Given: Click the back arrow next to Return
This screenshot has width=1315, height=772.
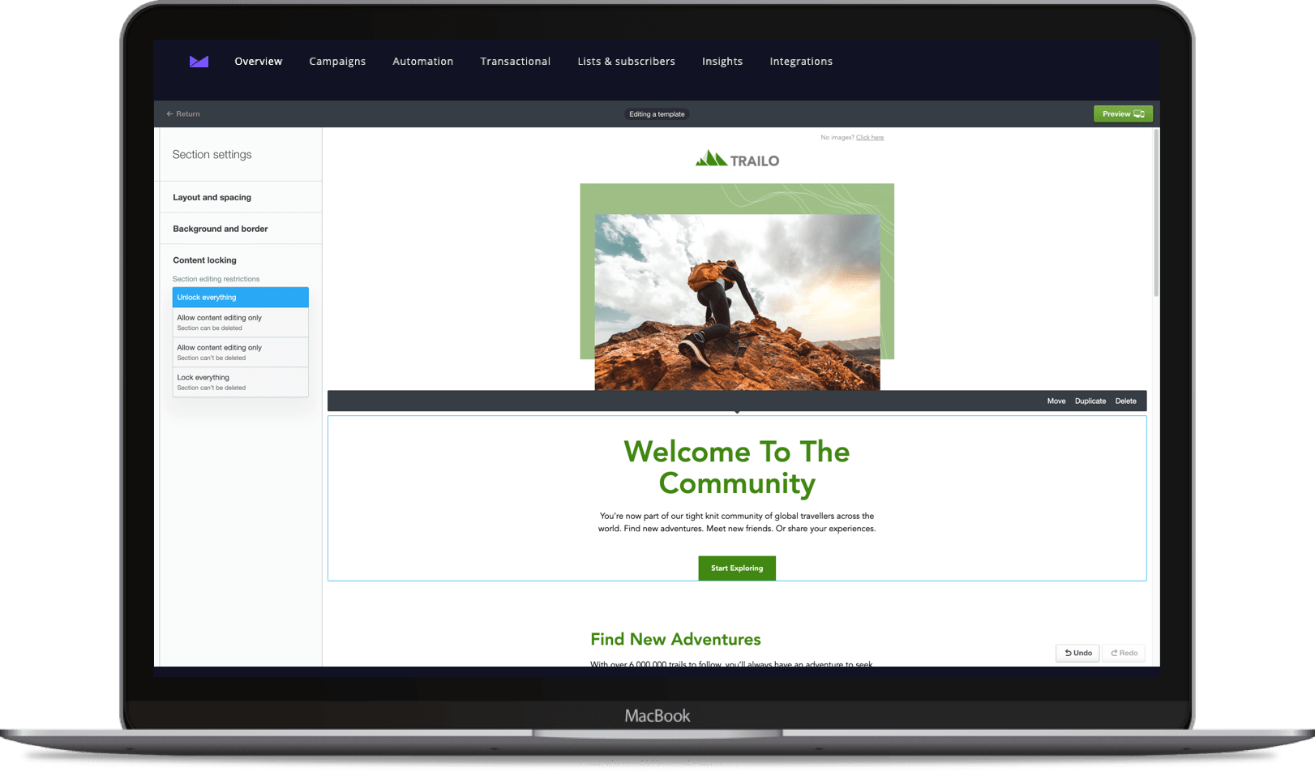Looking at the screenshot, I should click(x=169, y=114).
